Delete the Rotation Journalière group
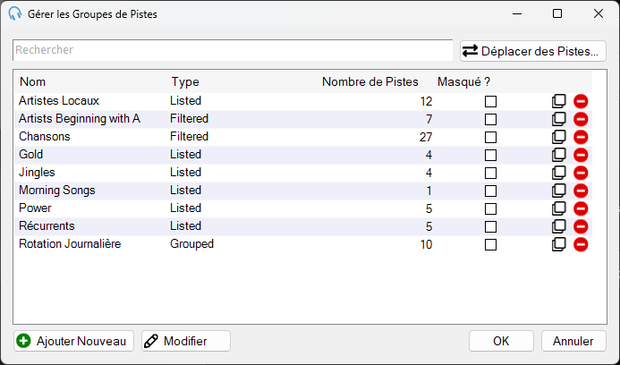The width and height of the screenshot is (620, 365). point(581,244)
